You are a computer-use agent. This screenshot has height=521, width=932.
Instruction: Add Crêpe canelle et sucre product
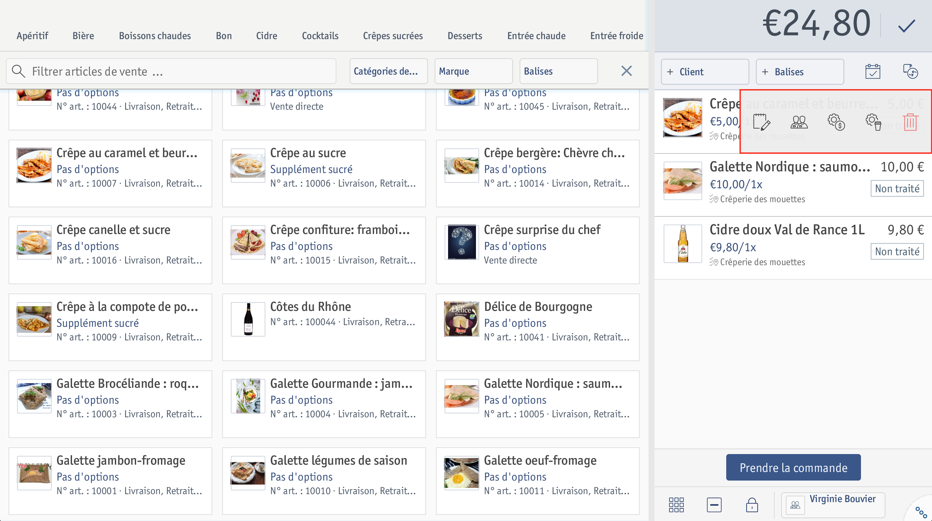point(110,250)
